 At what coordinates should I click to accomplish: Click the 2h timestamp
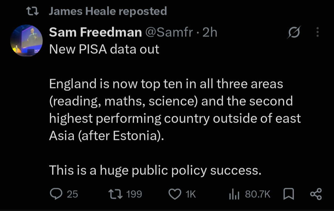(210, 32)
